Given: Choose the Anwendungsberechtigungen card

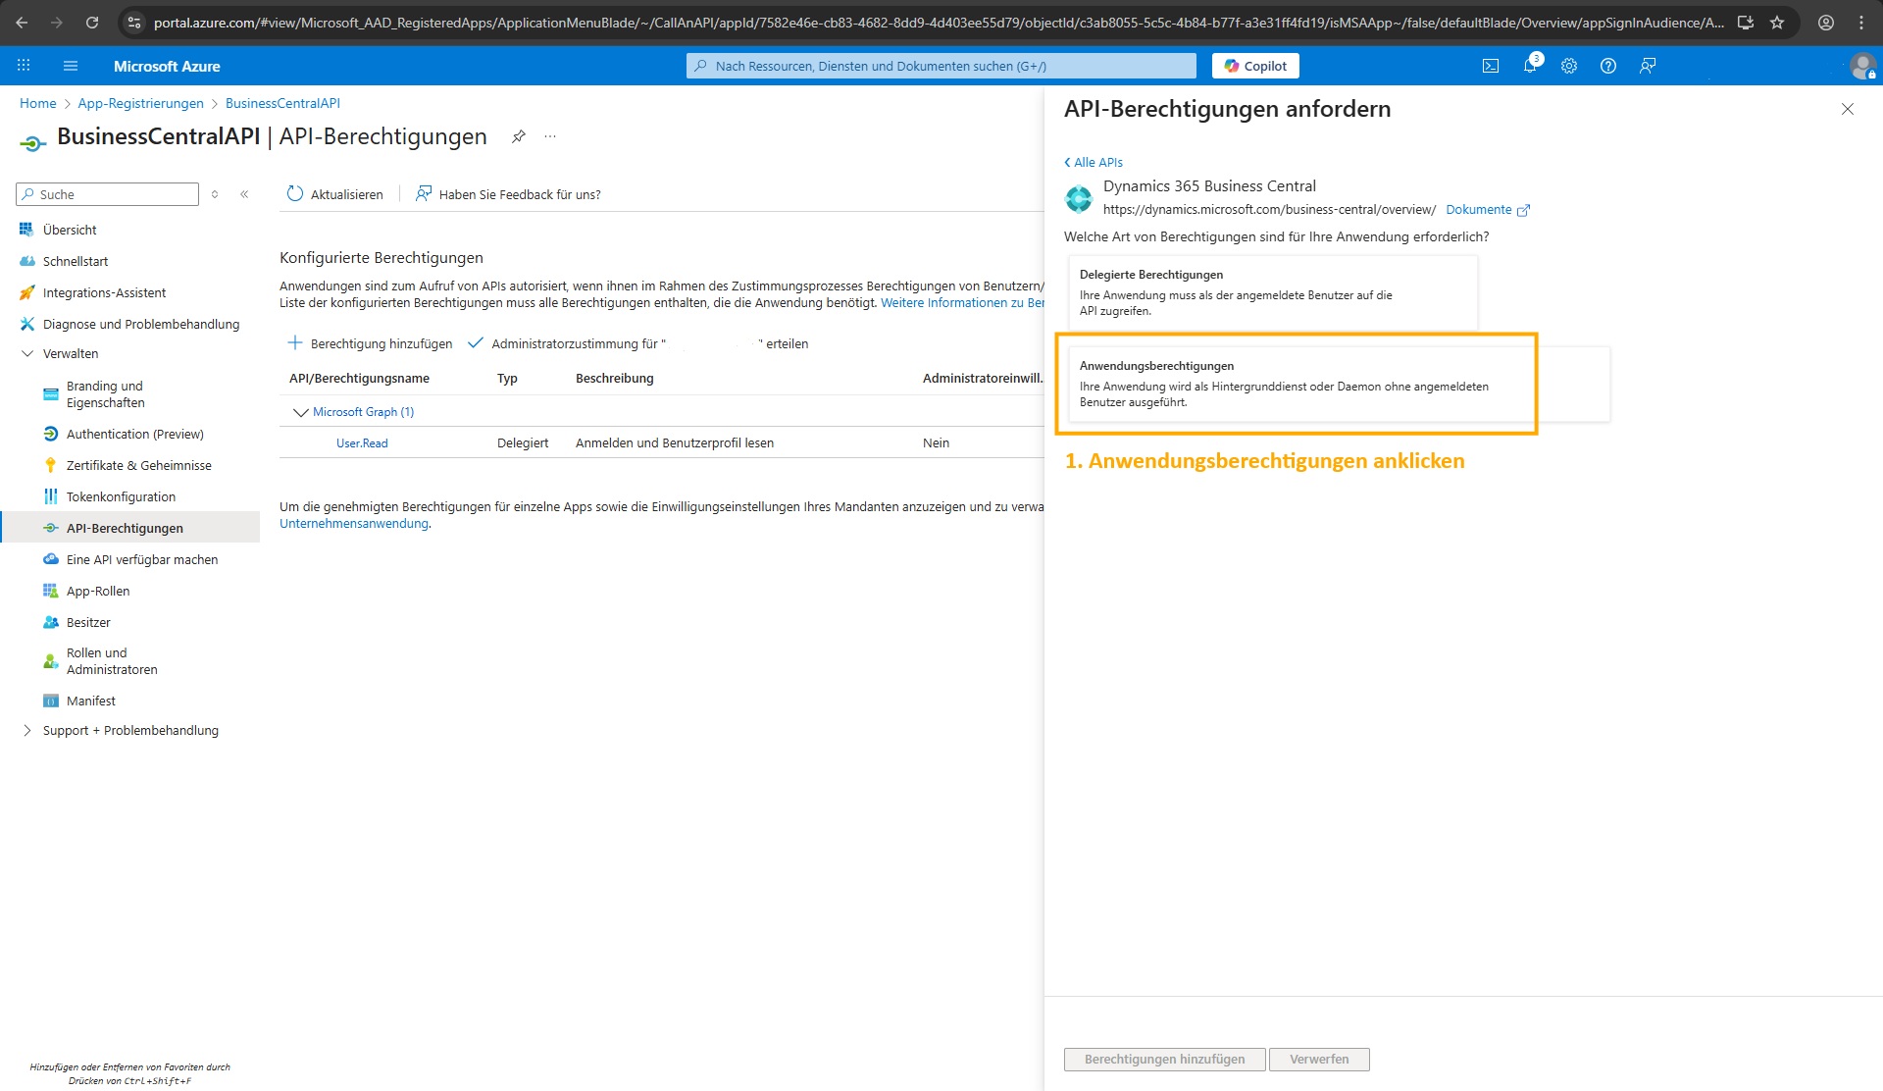Looking at the screenshot, I should point(1339,384).
